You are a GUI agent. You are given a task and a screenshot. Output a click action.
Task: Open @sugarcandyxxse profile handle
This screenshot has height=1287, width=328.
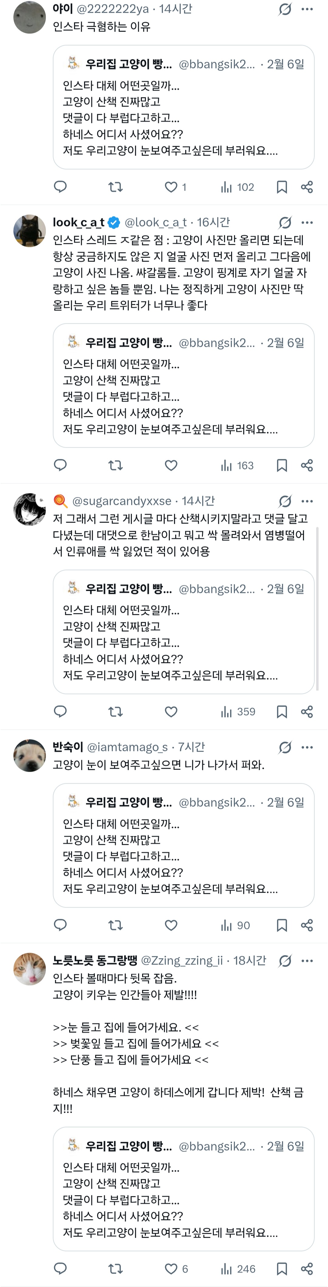pyautogui.click(x=121, y=501)
